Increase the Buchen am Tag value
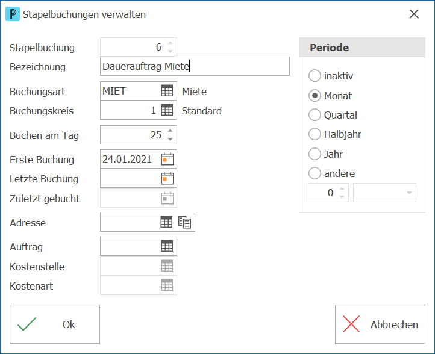435x354 pixels. [171, 131]
